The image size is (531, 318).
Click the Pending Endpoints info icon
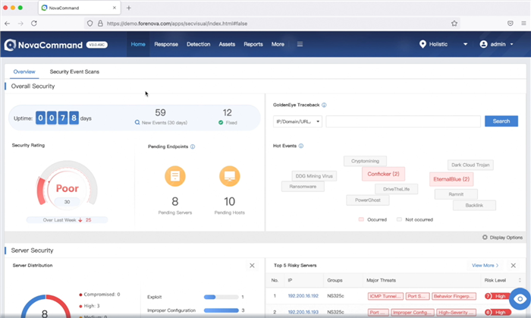[193, 146]
